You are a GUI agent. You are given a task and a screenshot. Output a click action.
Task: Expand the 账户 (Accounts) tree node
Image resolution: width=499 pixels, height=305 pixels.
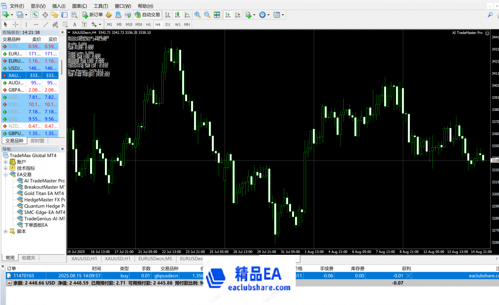tap(6, 162)
